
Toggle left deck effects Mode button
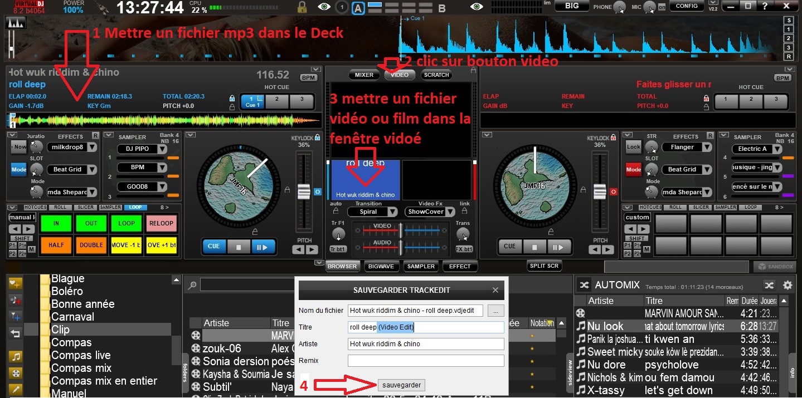[x=19, y=169]
